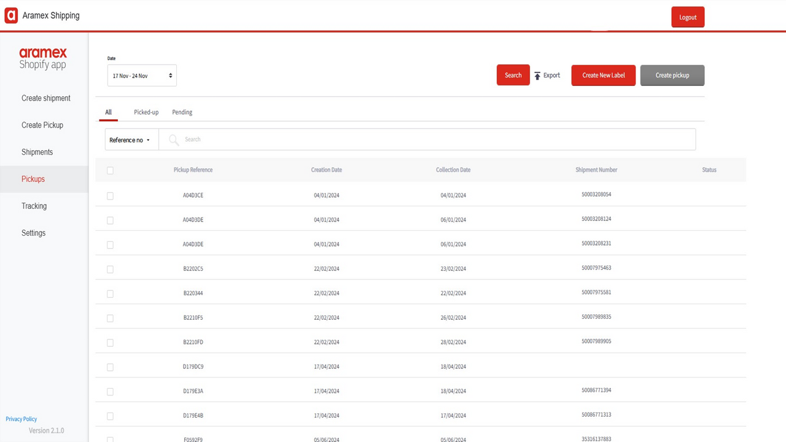Click shipment number 50007975463
The width and height of the screenshot is (786, 442).
pos(596,268)
